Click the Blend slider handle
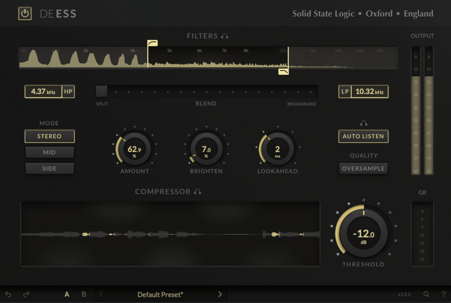Image resolution: width=451 pixels, height=303 pixels. click(x=101, y=91)
